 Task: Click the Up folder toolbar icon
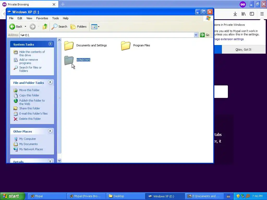click(x=45, y=27)
